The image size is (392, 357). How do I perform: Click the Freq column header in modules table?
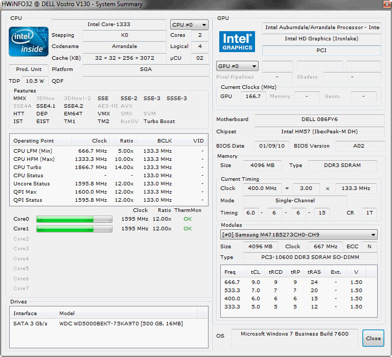[234, 272]
